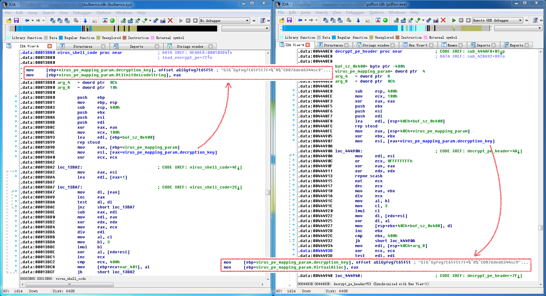Screen dimensions: 546x296
Task: Click the green start process arrow in pdfsvr
Action: click(454, 20)
